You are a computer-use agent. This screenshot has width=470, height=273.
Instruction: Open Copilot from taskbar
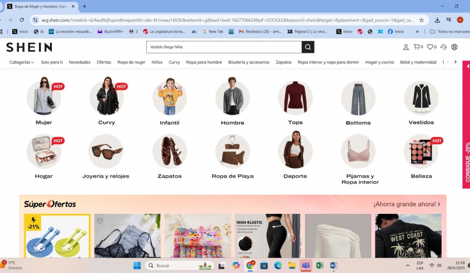(x=236, y=266)
